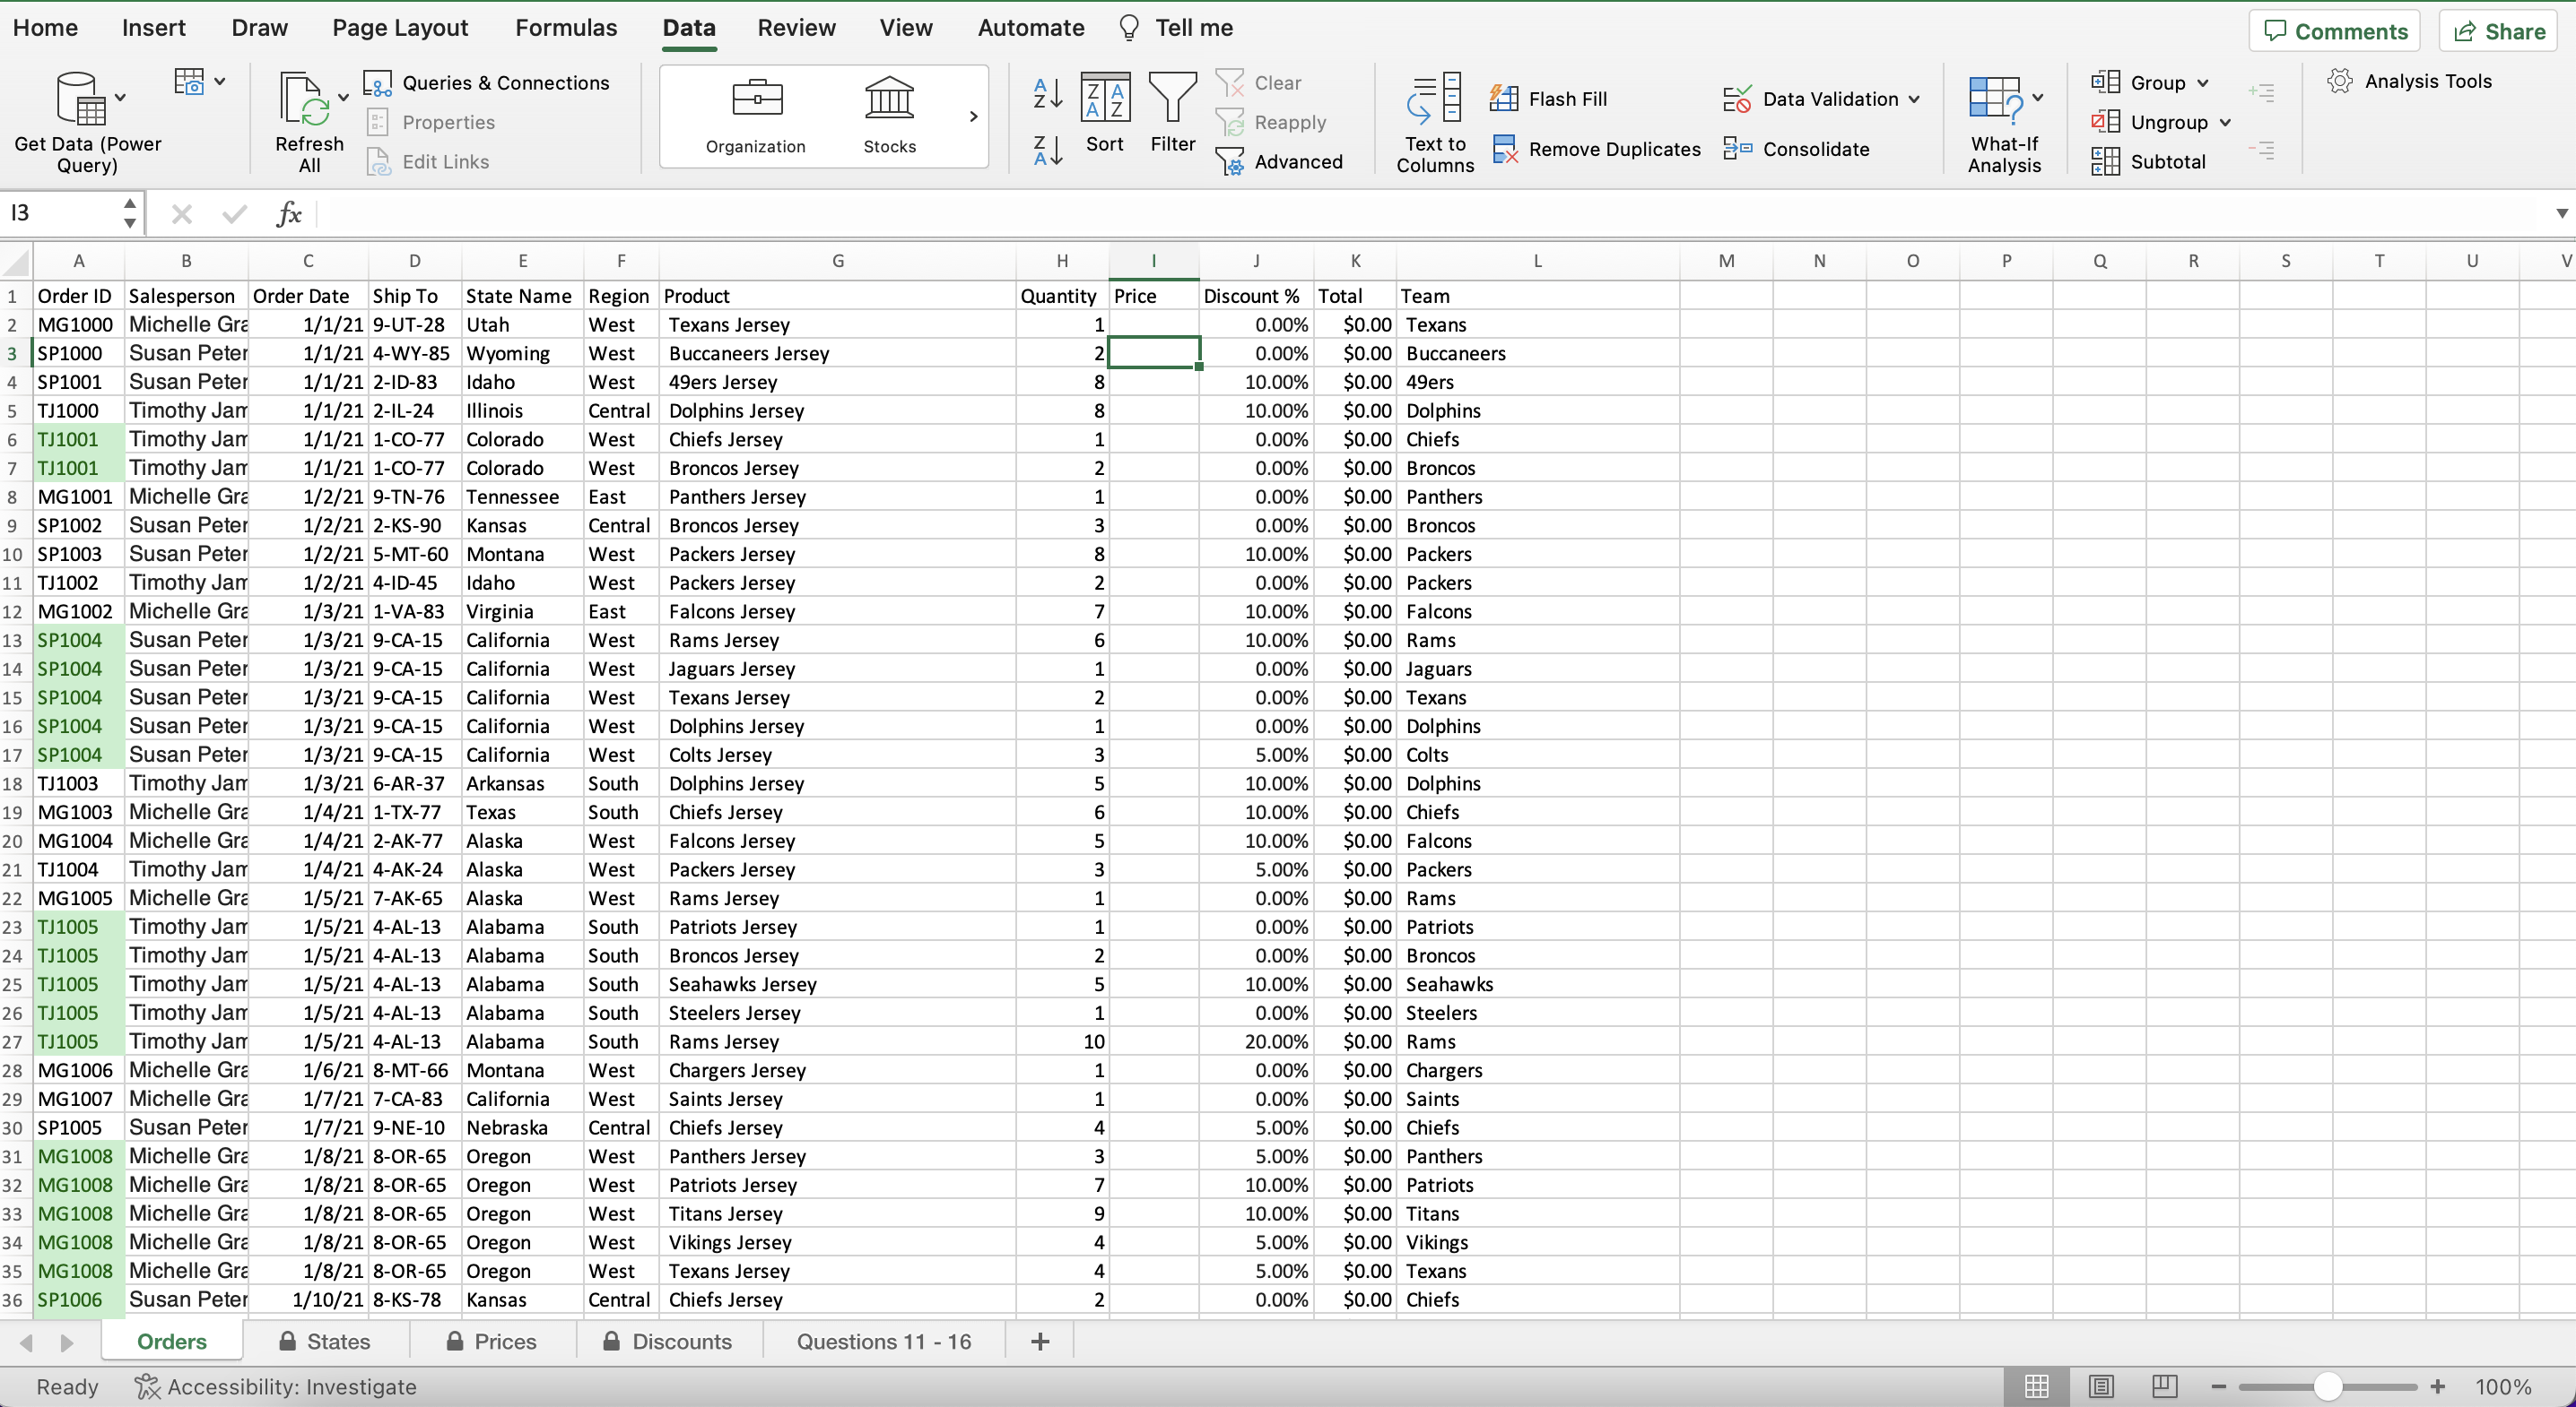The image size is (2576, 1407).
Task: Expand the Data Validation dropdown arrow
Action: 1914,99
